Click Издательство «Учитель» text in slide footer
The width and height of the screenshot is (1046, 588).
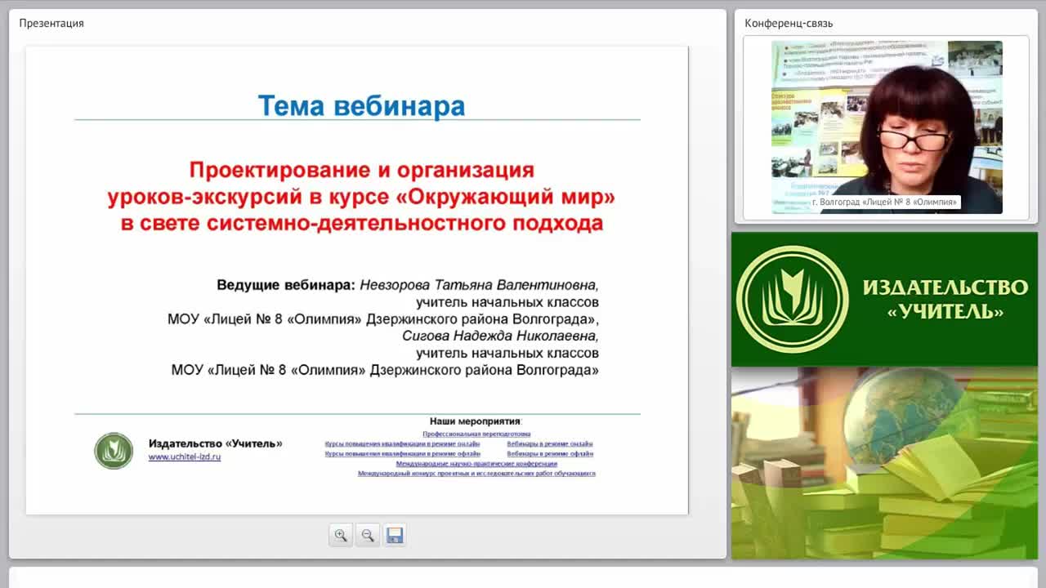tap(215, 443)
